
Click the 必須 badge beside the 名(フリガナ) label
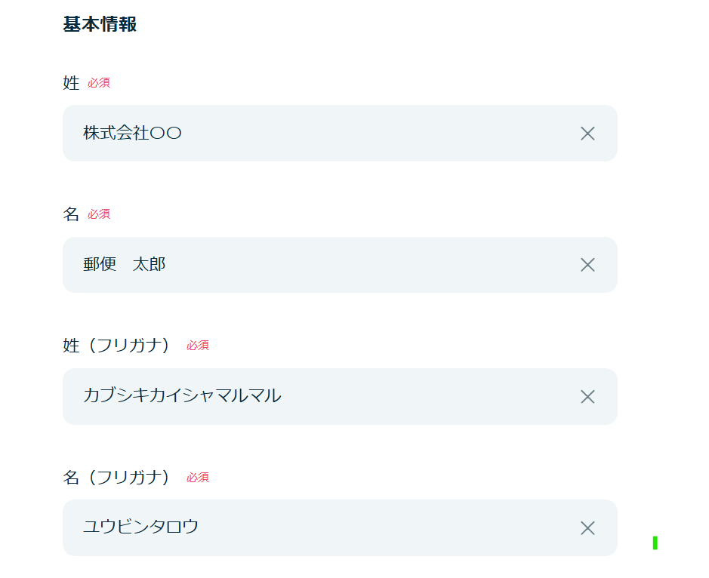[x=198, y=478]
